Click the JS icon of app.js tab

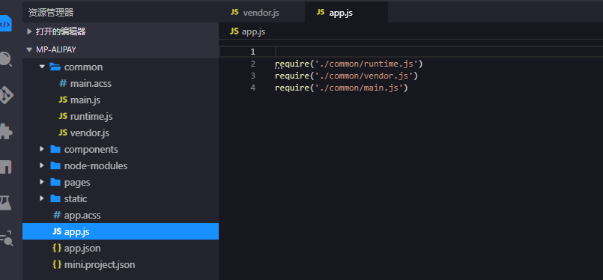(321, 12)
